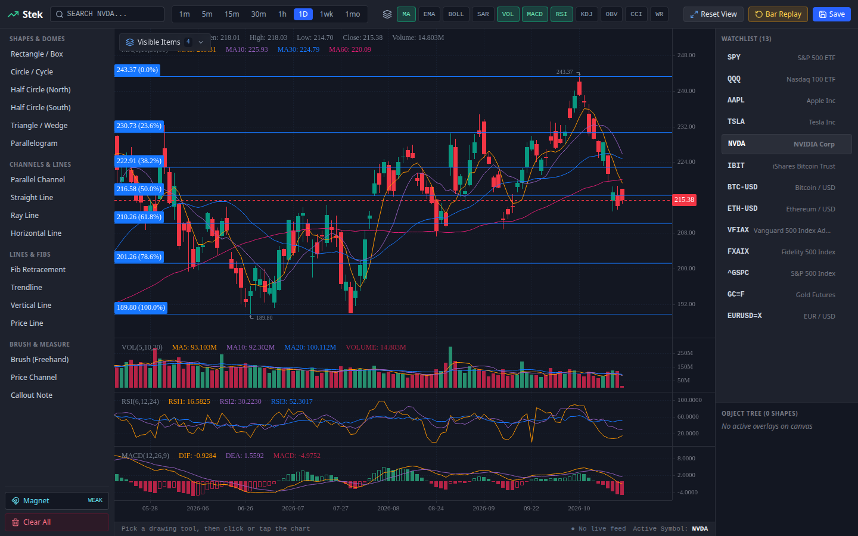
Task: Toggle the WEAK magnet strength badge
Action: click(95, 501)
